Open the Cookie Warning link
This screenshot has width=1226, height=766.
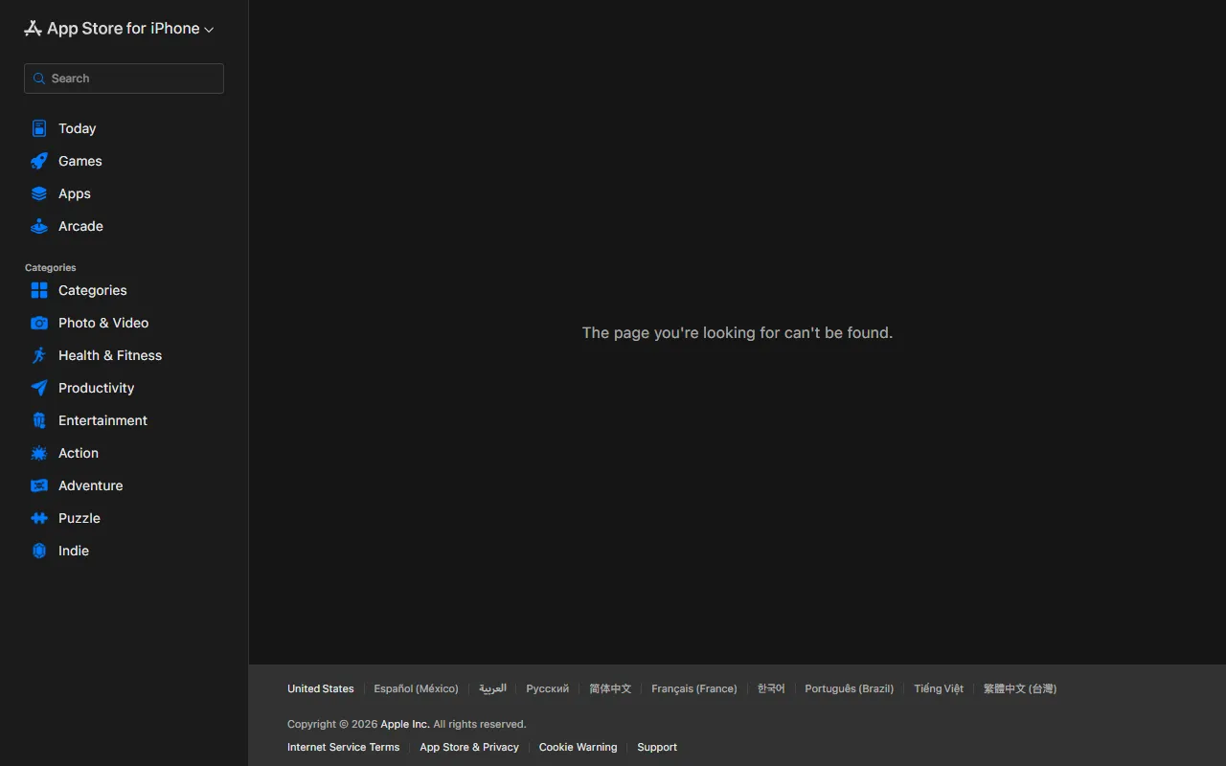pyautogui.click(x=578, y=747)
